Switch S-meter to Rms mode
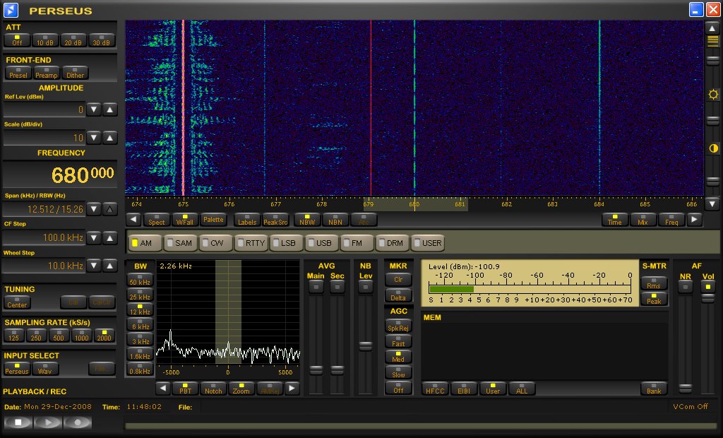The width and height of the screenshot is (723, 438). (654, 283)
